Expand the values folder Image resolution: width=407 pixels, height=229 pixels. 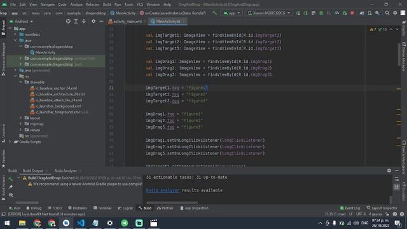click(x=21, y=130)
